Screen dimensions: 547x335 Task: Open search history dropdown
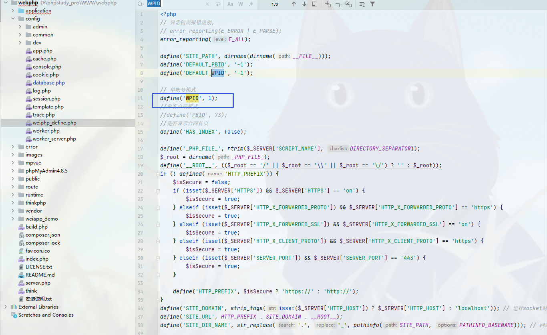coord(141,4)
